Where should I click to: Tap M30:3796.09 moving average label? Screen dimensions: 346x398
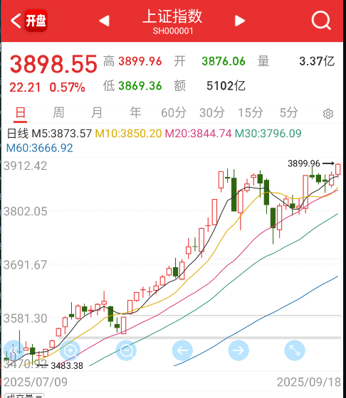[268, 134]
